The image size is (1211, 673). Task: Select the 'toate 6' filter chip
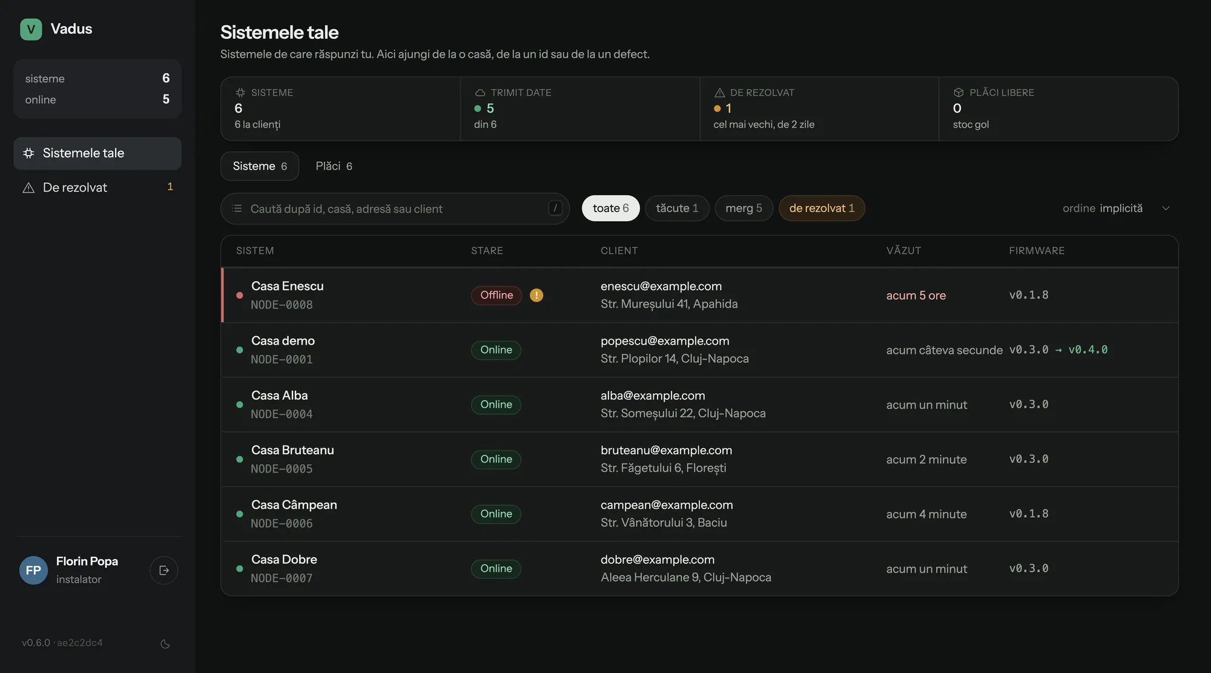coord(610,208)
